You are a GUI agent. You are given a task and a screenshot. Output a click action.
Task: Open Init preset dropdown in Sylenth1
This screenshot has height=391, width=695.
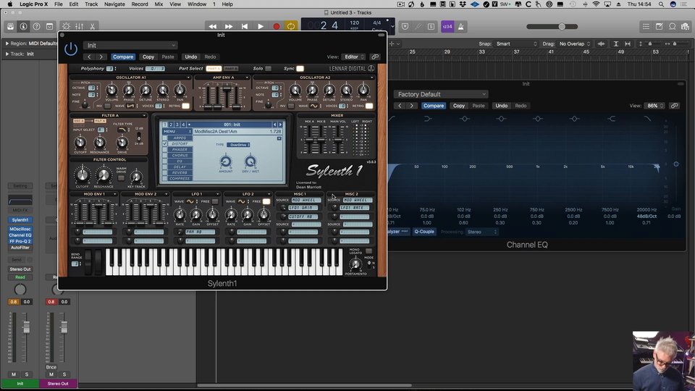tap(130, 45)
